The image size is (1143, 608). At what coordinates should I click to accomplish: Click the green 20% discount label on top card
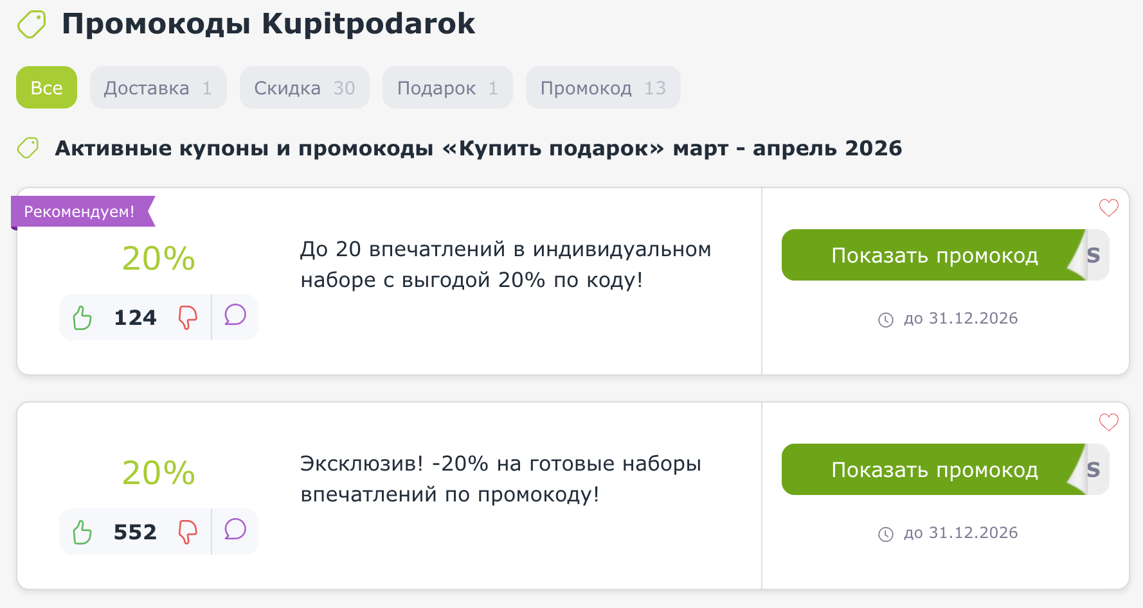(158, 258)
